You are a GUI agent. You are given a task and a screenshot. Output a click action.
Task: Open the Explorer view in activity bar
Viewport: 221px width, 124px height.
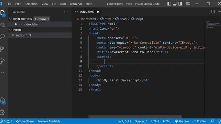point(2,13)
